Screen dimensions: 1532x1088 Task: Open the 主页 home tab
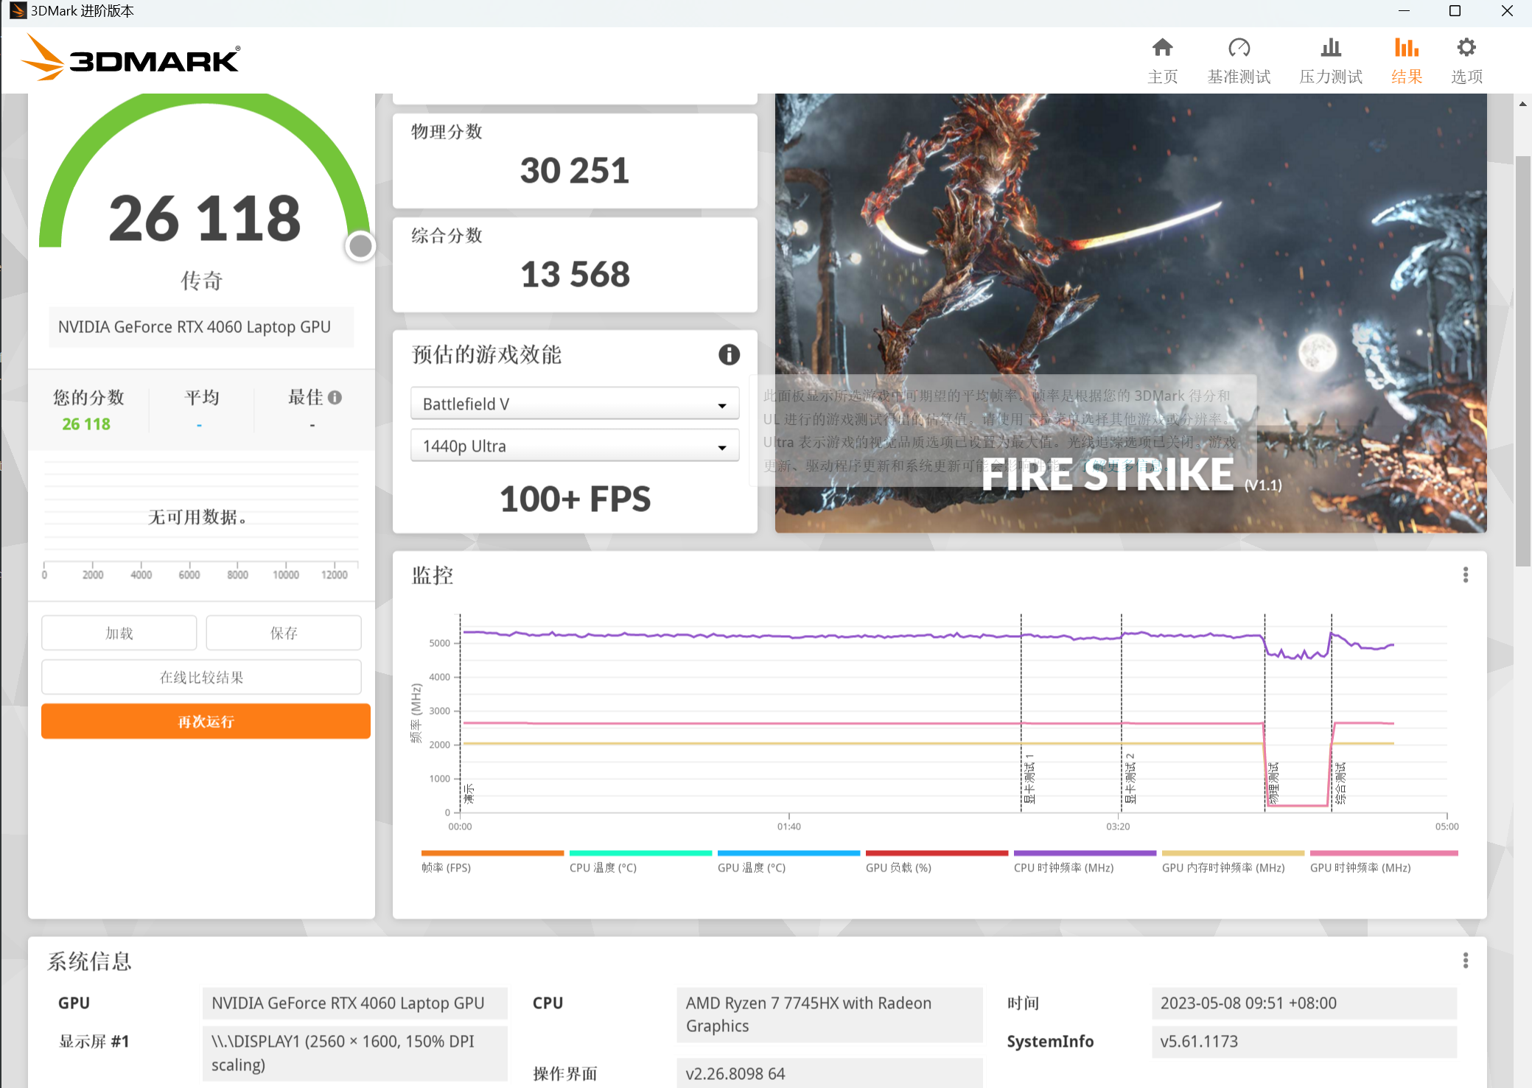click(1162, 61)
